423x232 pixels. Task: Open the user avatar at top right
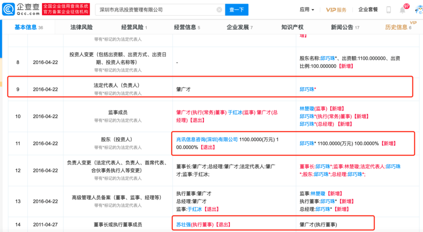click(x=419, y=10)
